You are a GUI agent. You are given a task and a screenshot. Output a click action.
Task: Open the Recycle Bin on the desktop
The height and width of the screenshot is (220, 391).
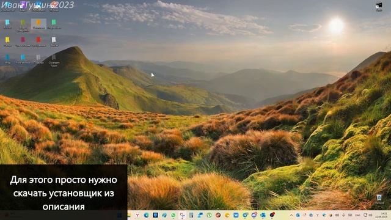tap(379, 199)
